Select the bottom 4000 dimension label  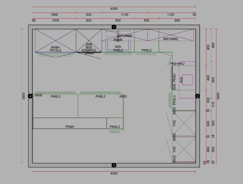tap(114, 173)
